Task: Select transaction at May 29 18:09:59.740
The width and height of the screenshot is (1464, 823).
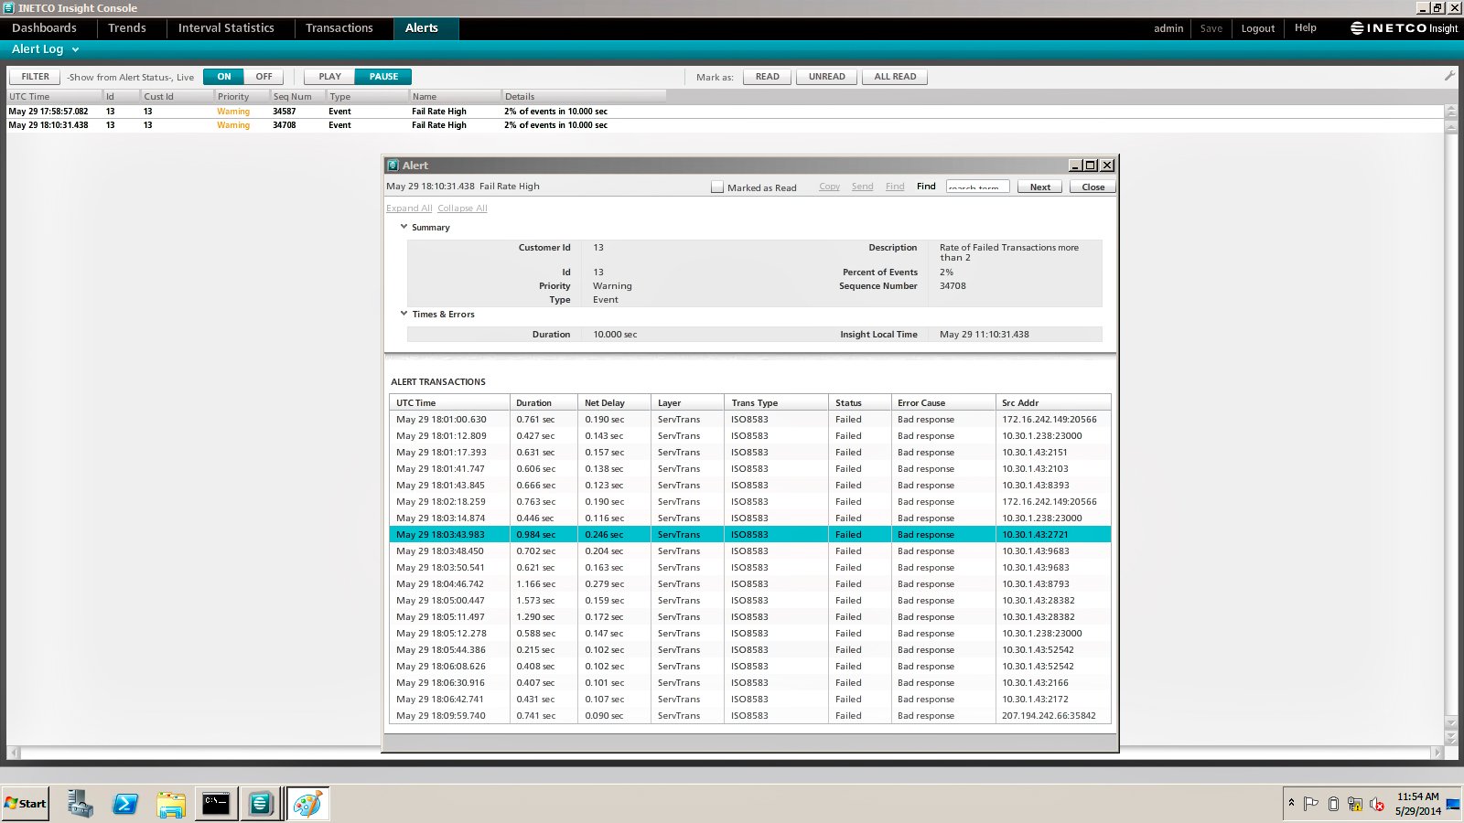Action: [x=750, y=716]
